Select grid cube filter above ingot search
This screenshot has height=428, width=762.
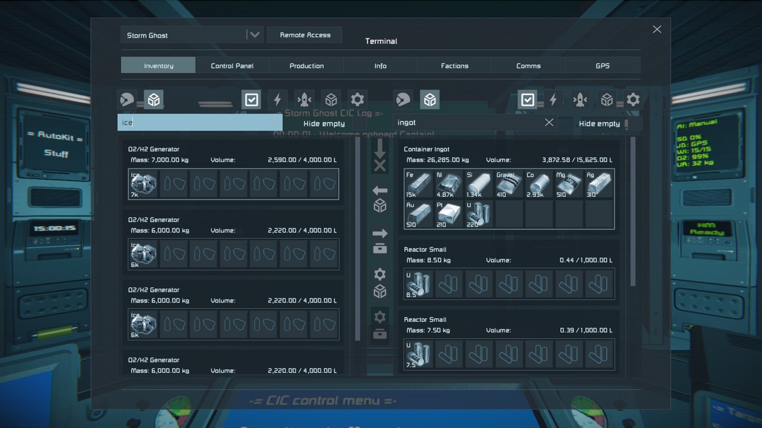430,99
